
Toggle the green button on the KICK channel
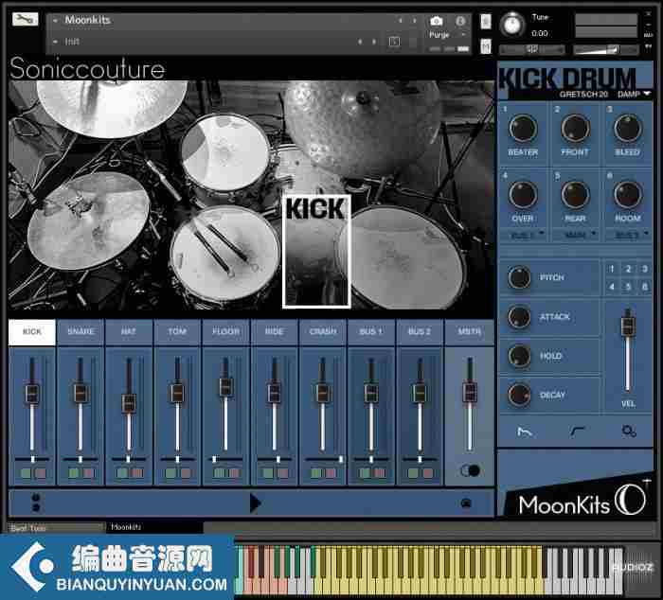(26, 473)
